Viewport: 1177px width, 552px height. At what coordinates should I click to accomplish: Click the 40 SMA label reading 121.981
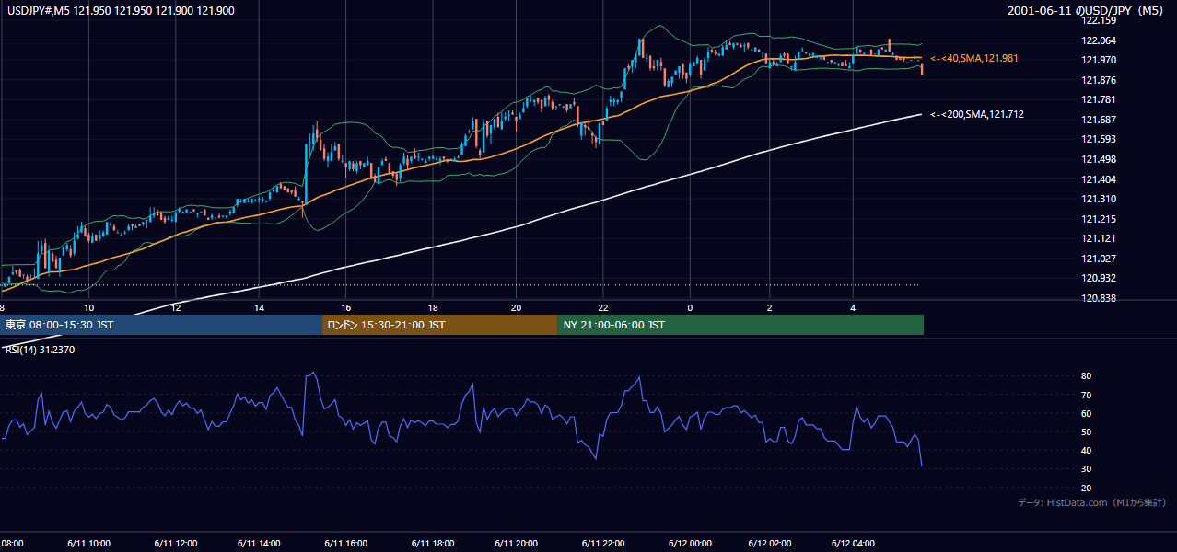(974, 58)
